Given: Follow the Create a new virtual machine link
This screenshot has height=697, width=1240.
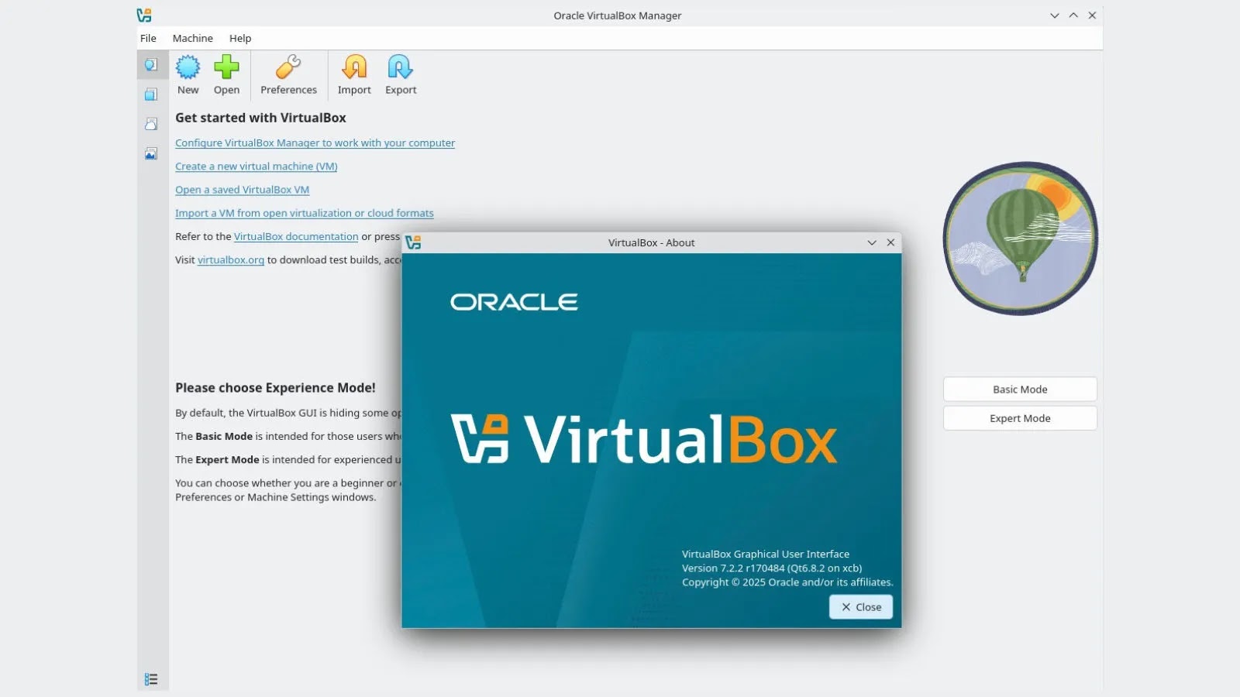Looking at the screenshot, I should pos(256,166).
